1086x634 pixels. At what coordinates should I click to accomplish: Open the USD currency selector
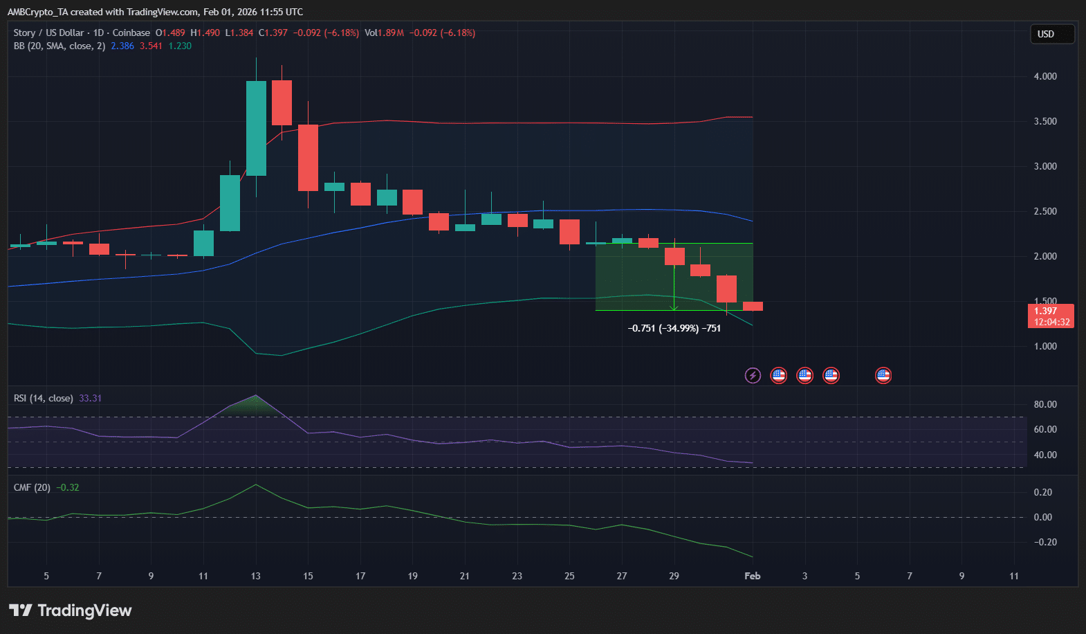point(1052,34)
